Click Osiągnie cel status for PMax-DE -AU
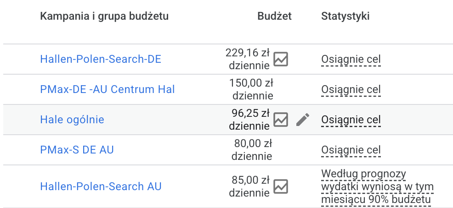The height and width of the screenshot is (208, 453). click(351, 89)
